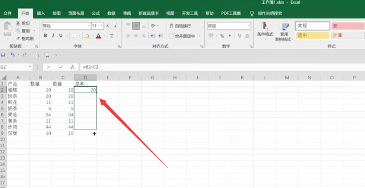This screenshot has height=188, width=365.
Task: Toggle bottom vertical align
Action: click(x=144, y=26)
